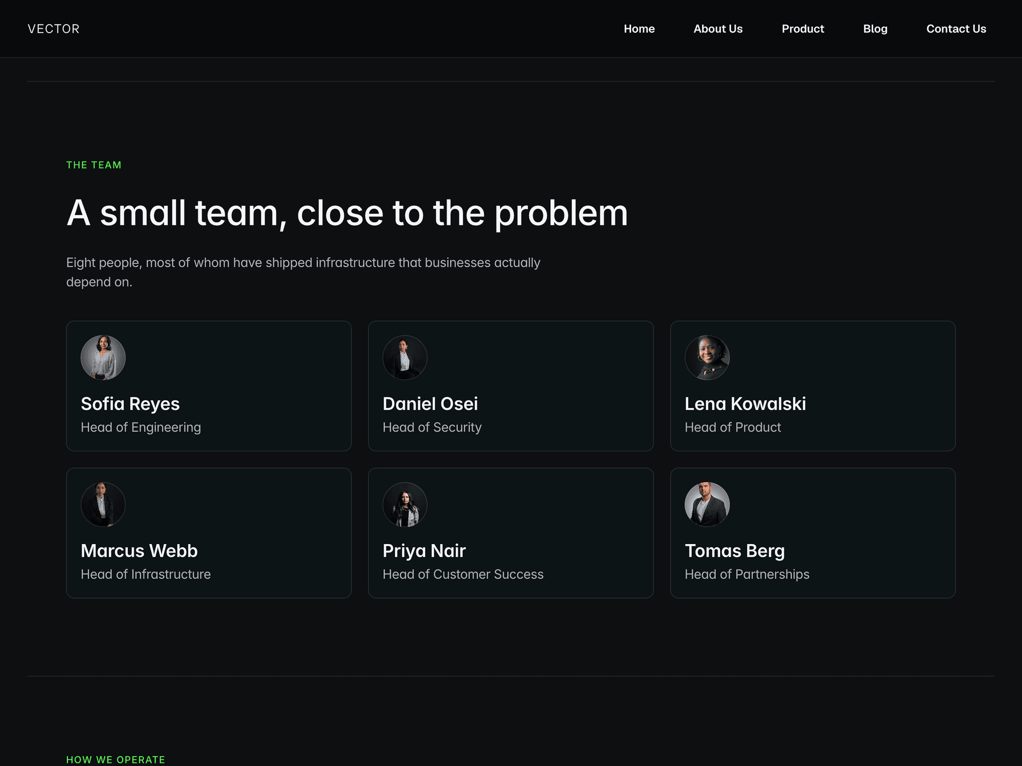Click Lena Kowalski's Head of Product title
1022x766 pixels.
(x=733, y=427)
